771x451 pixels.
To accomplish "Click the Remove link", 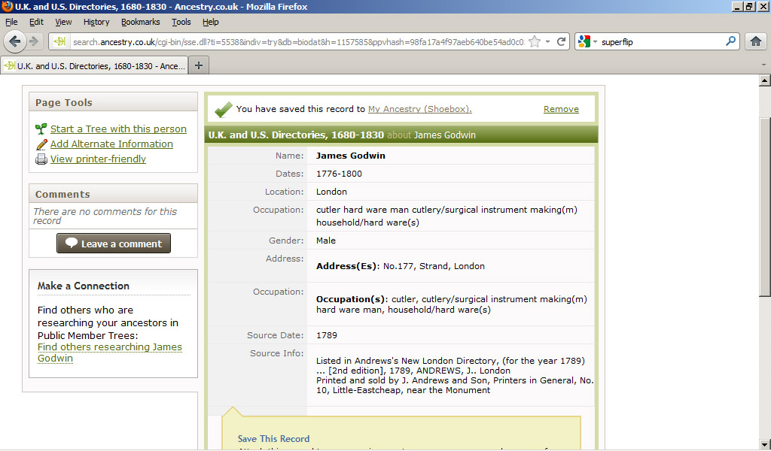I will click(x=561, y=109).
